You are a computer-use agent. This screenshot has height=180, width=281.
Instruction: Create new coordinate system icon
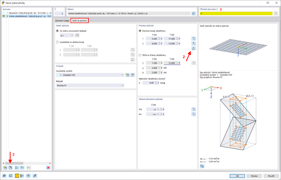[128, 75]
